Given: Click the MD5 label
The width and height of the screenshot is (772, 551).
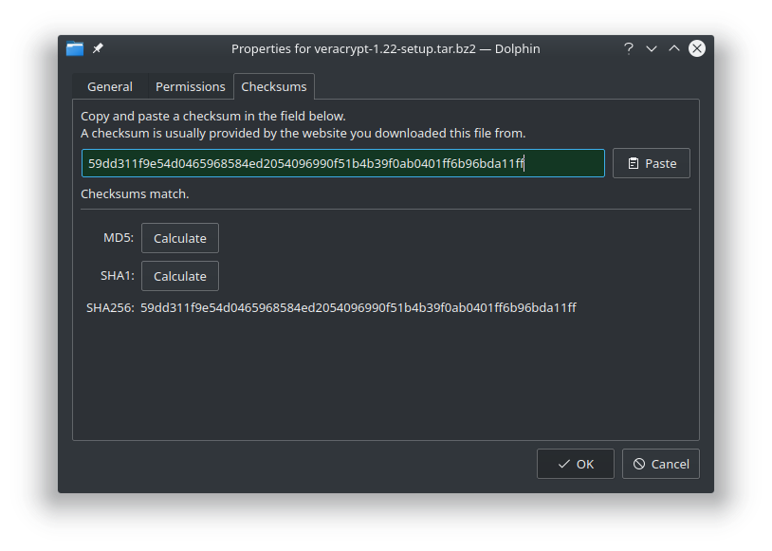Looking at the screenshot, I should coord(118,238).
